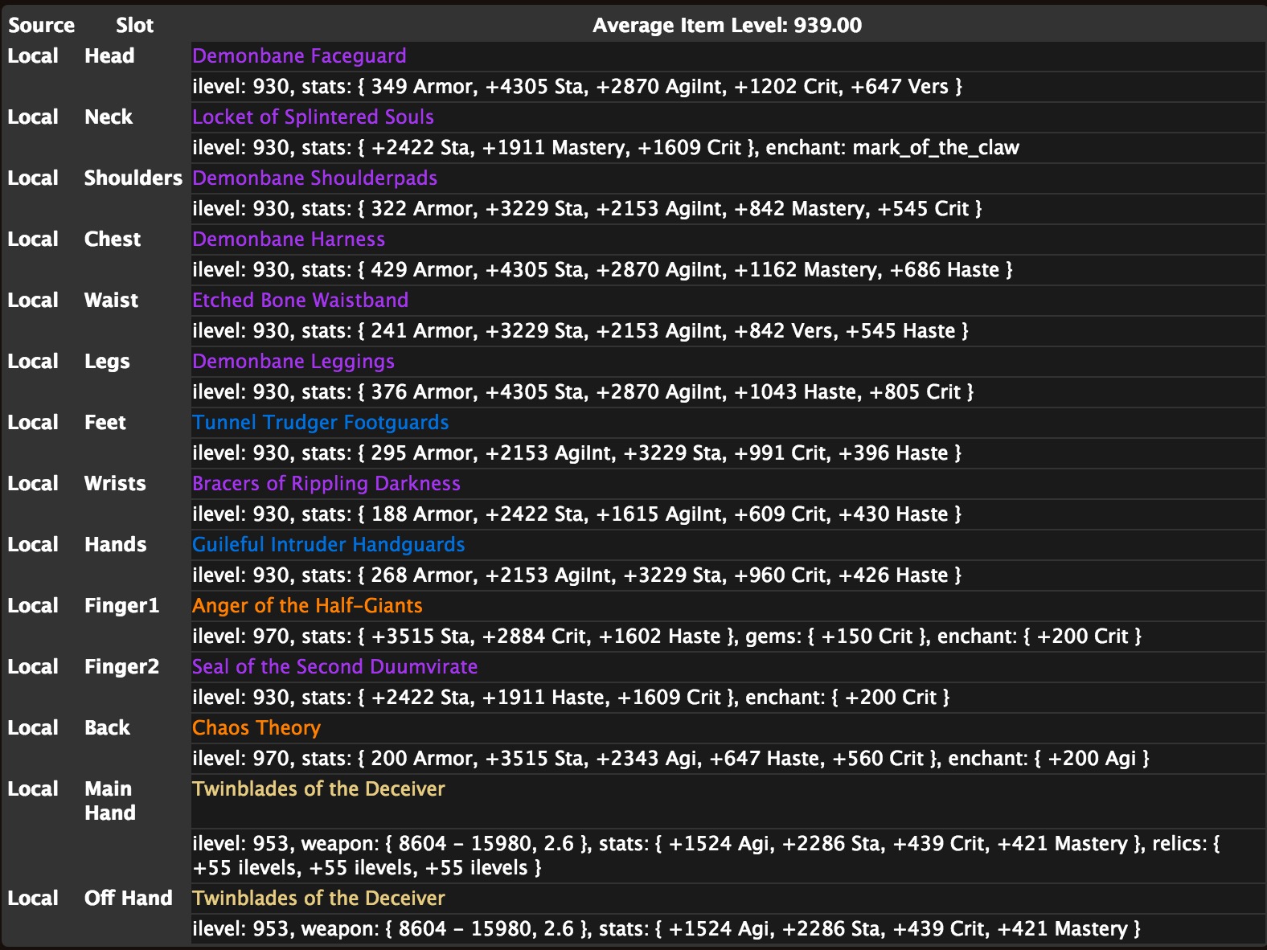Click Local source label in Back row
1267x950 pixels.
[x=33, y=728]
